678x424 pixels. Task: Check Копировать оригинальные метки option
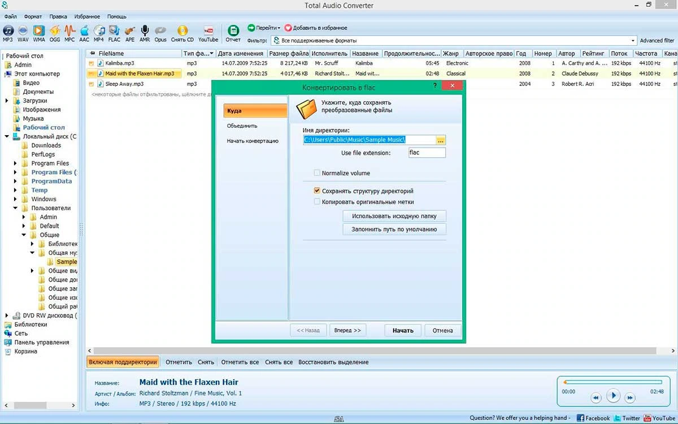317,201
